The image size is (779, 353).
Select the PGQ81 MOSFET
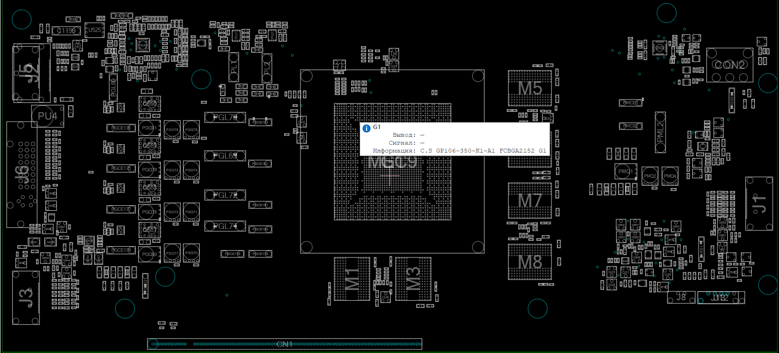pyautogui.click(x=149, y=128)
